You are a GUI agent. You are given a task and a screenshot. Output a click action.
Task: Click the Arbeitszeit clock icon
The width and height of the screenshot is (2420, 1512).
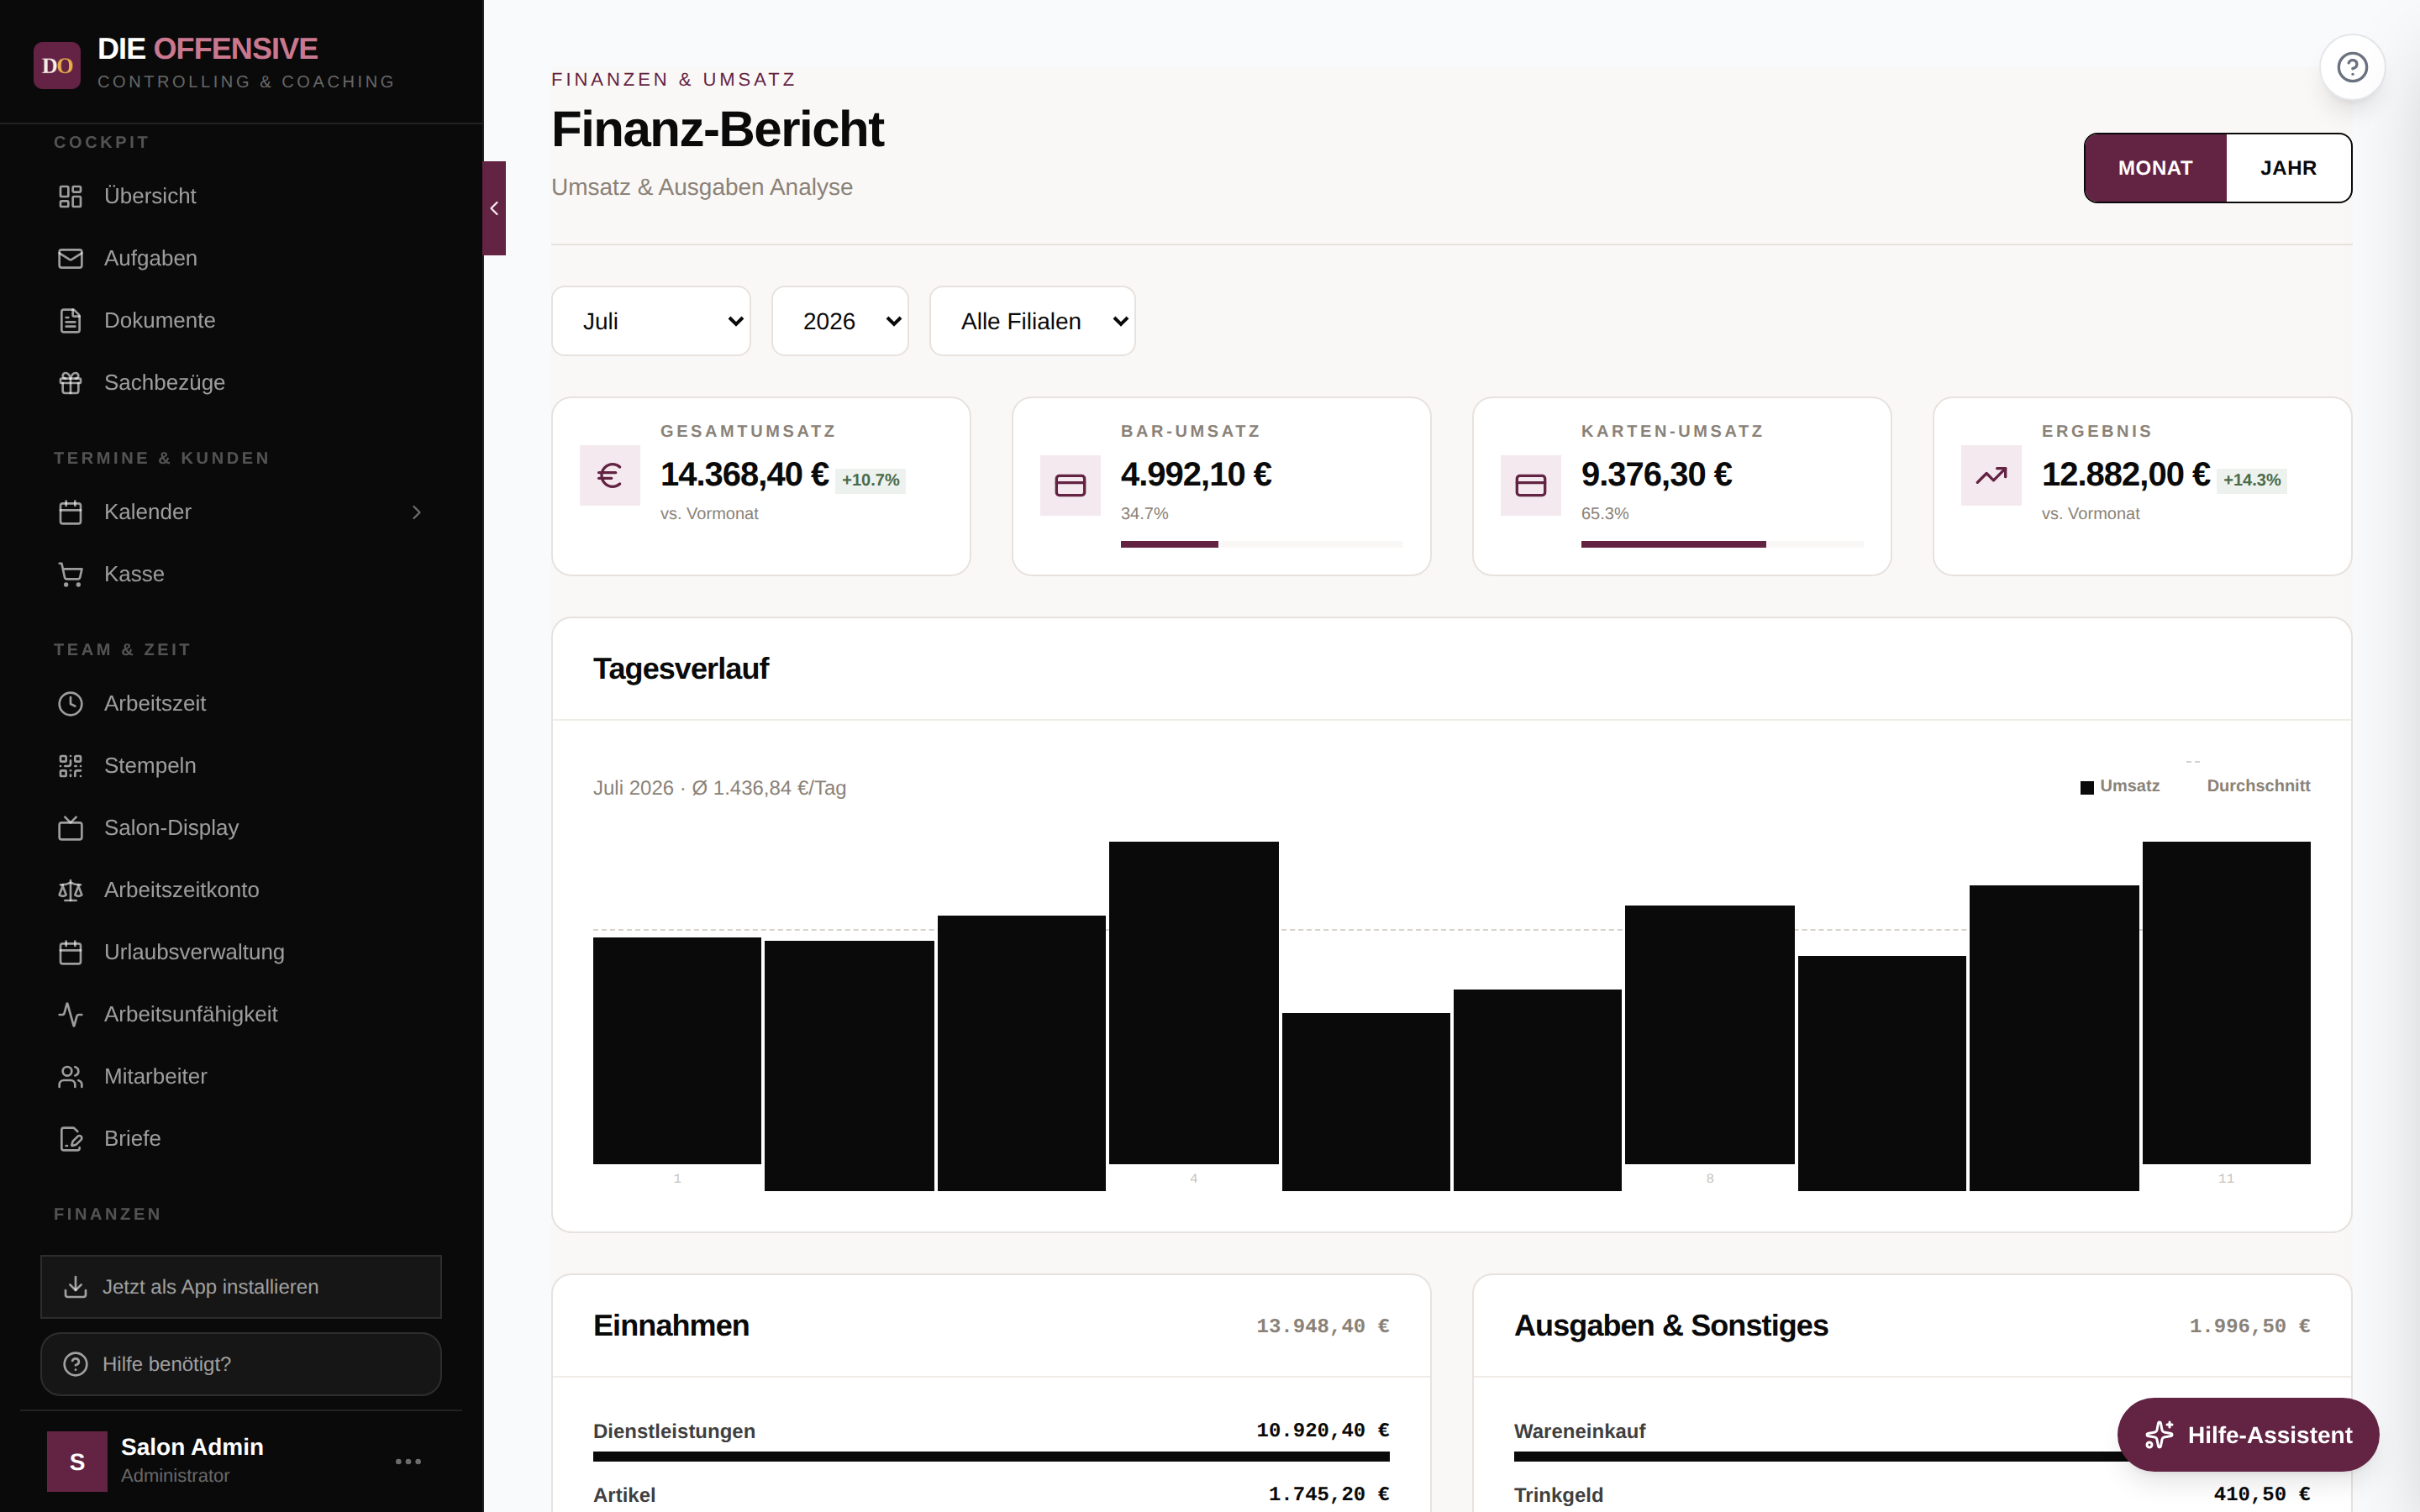pyautogui.click(x=70, y=703)
